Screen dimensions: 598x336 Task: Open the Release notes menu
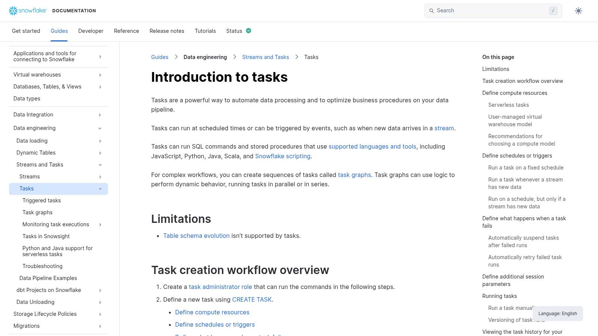click(167, 31)
